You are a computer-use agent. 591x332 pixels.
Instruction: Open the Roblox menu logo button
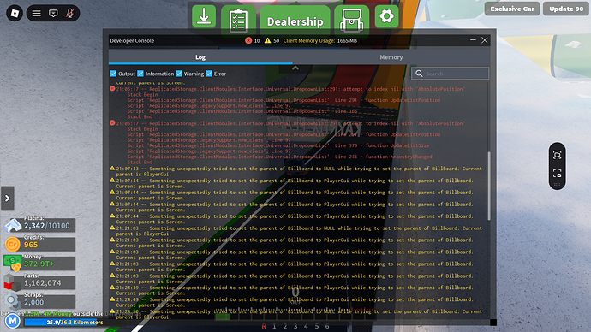click(15, 13)
